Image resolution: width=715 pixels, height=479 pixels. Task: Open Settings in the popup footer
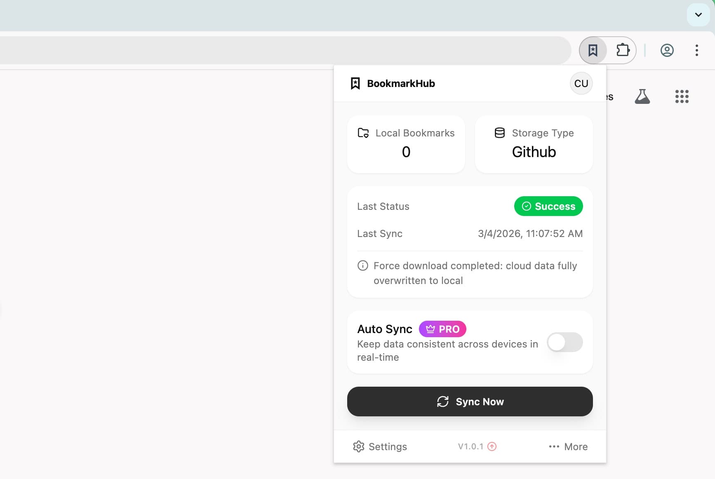[380, 446]
